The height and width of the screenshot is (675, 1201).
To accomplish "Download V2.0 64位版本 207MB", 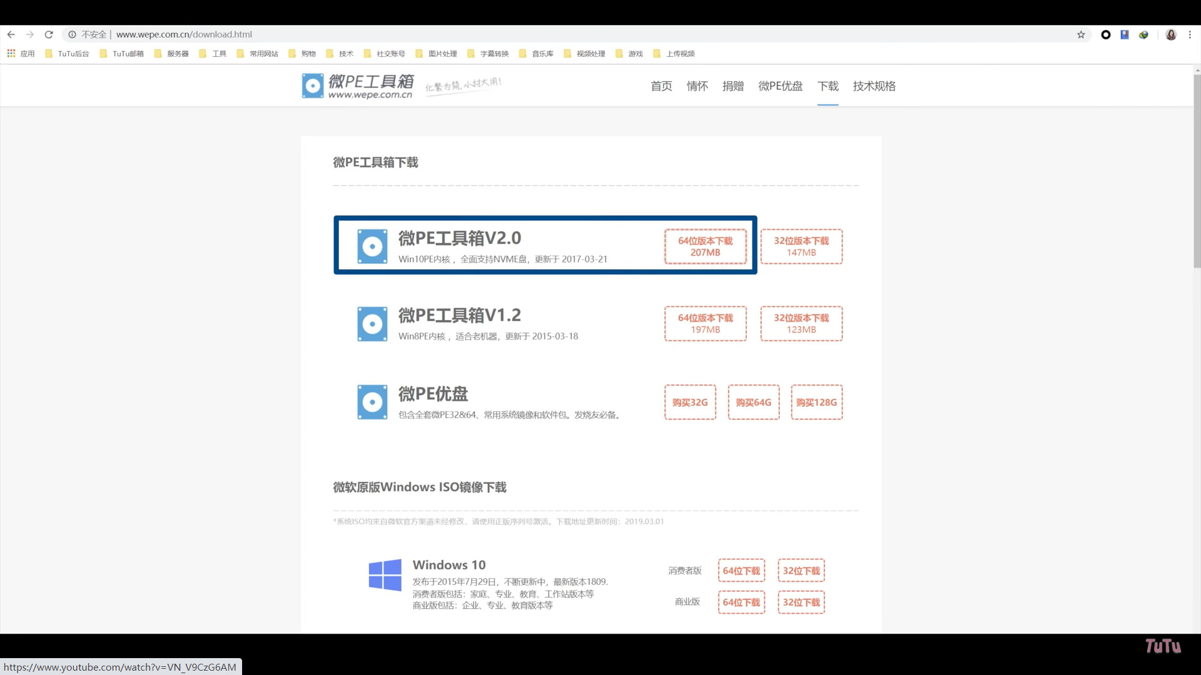I will pyautogui.click(x=705, y=246).
